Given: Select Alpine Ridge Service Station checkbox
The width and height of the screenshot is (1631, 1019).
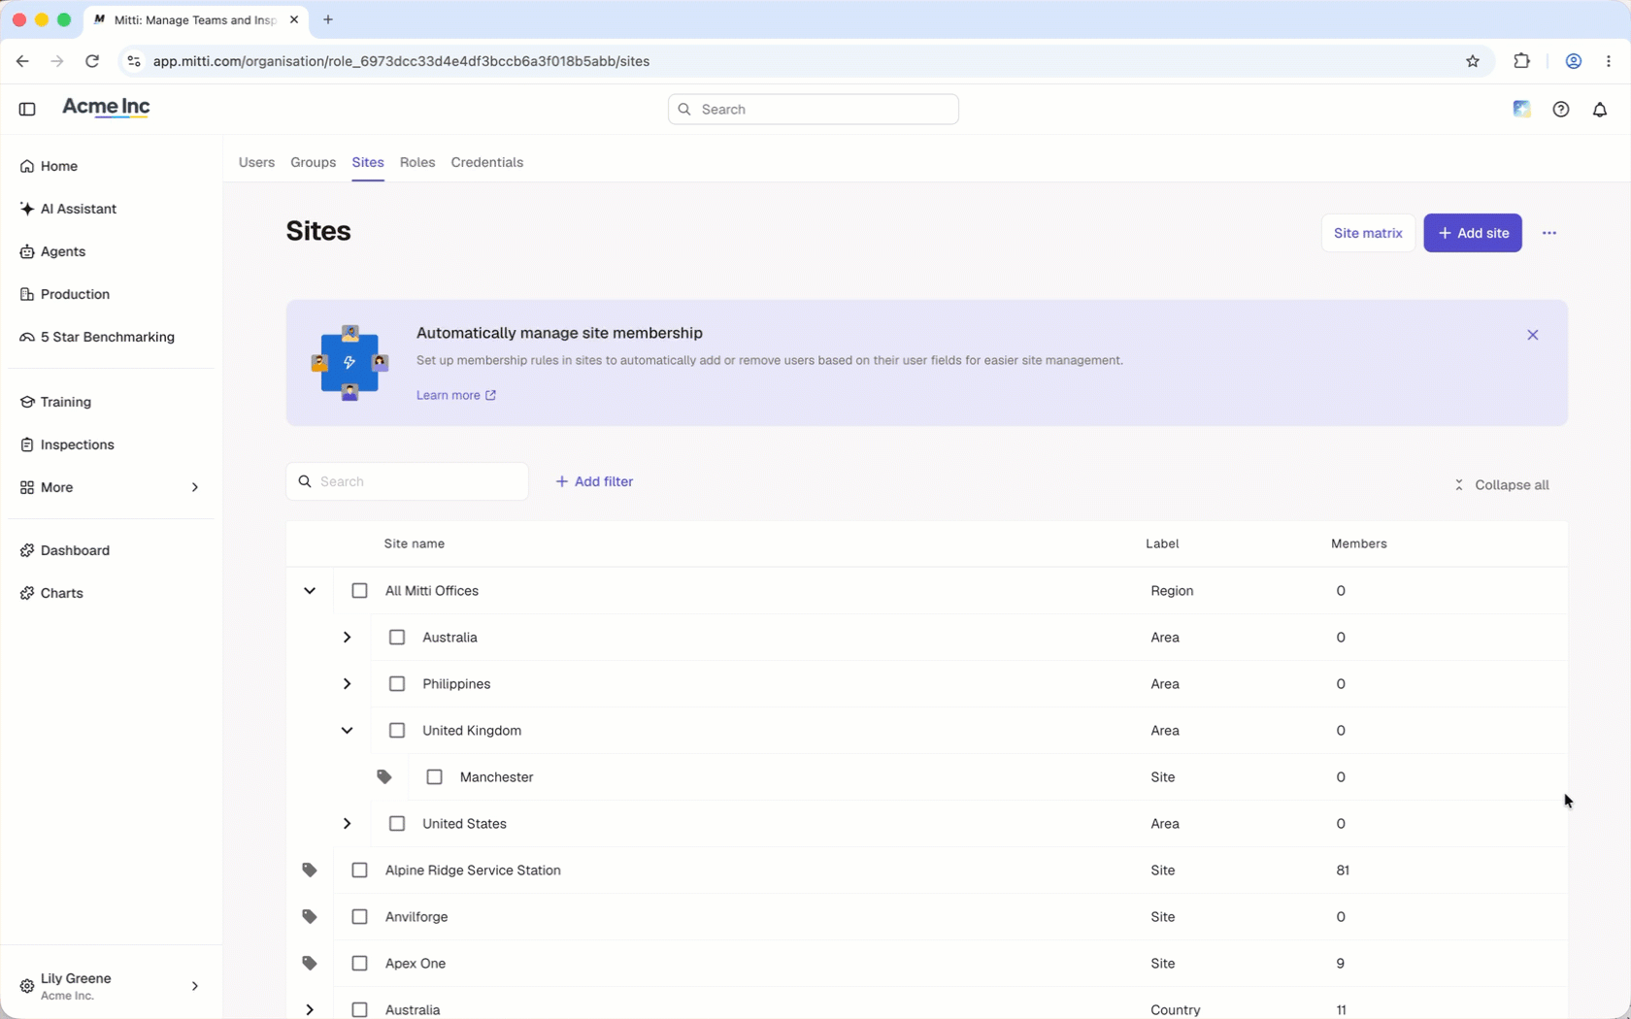Looking at the screenshot, I should 360,871.
